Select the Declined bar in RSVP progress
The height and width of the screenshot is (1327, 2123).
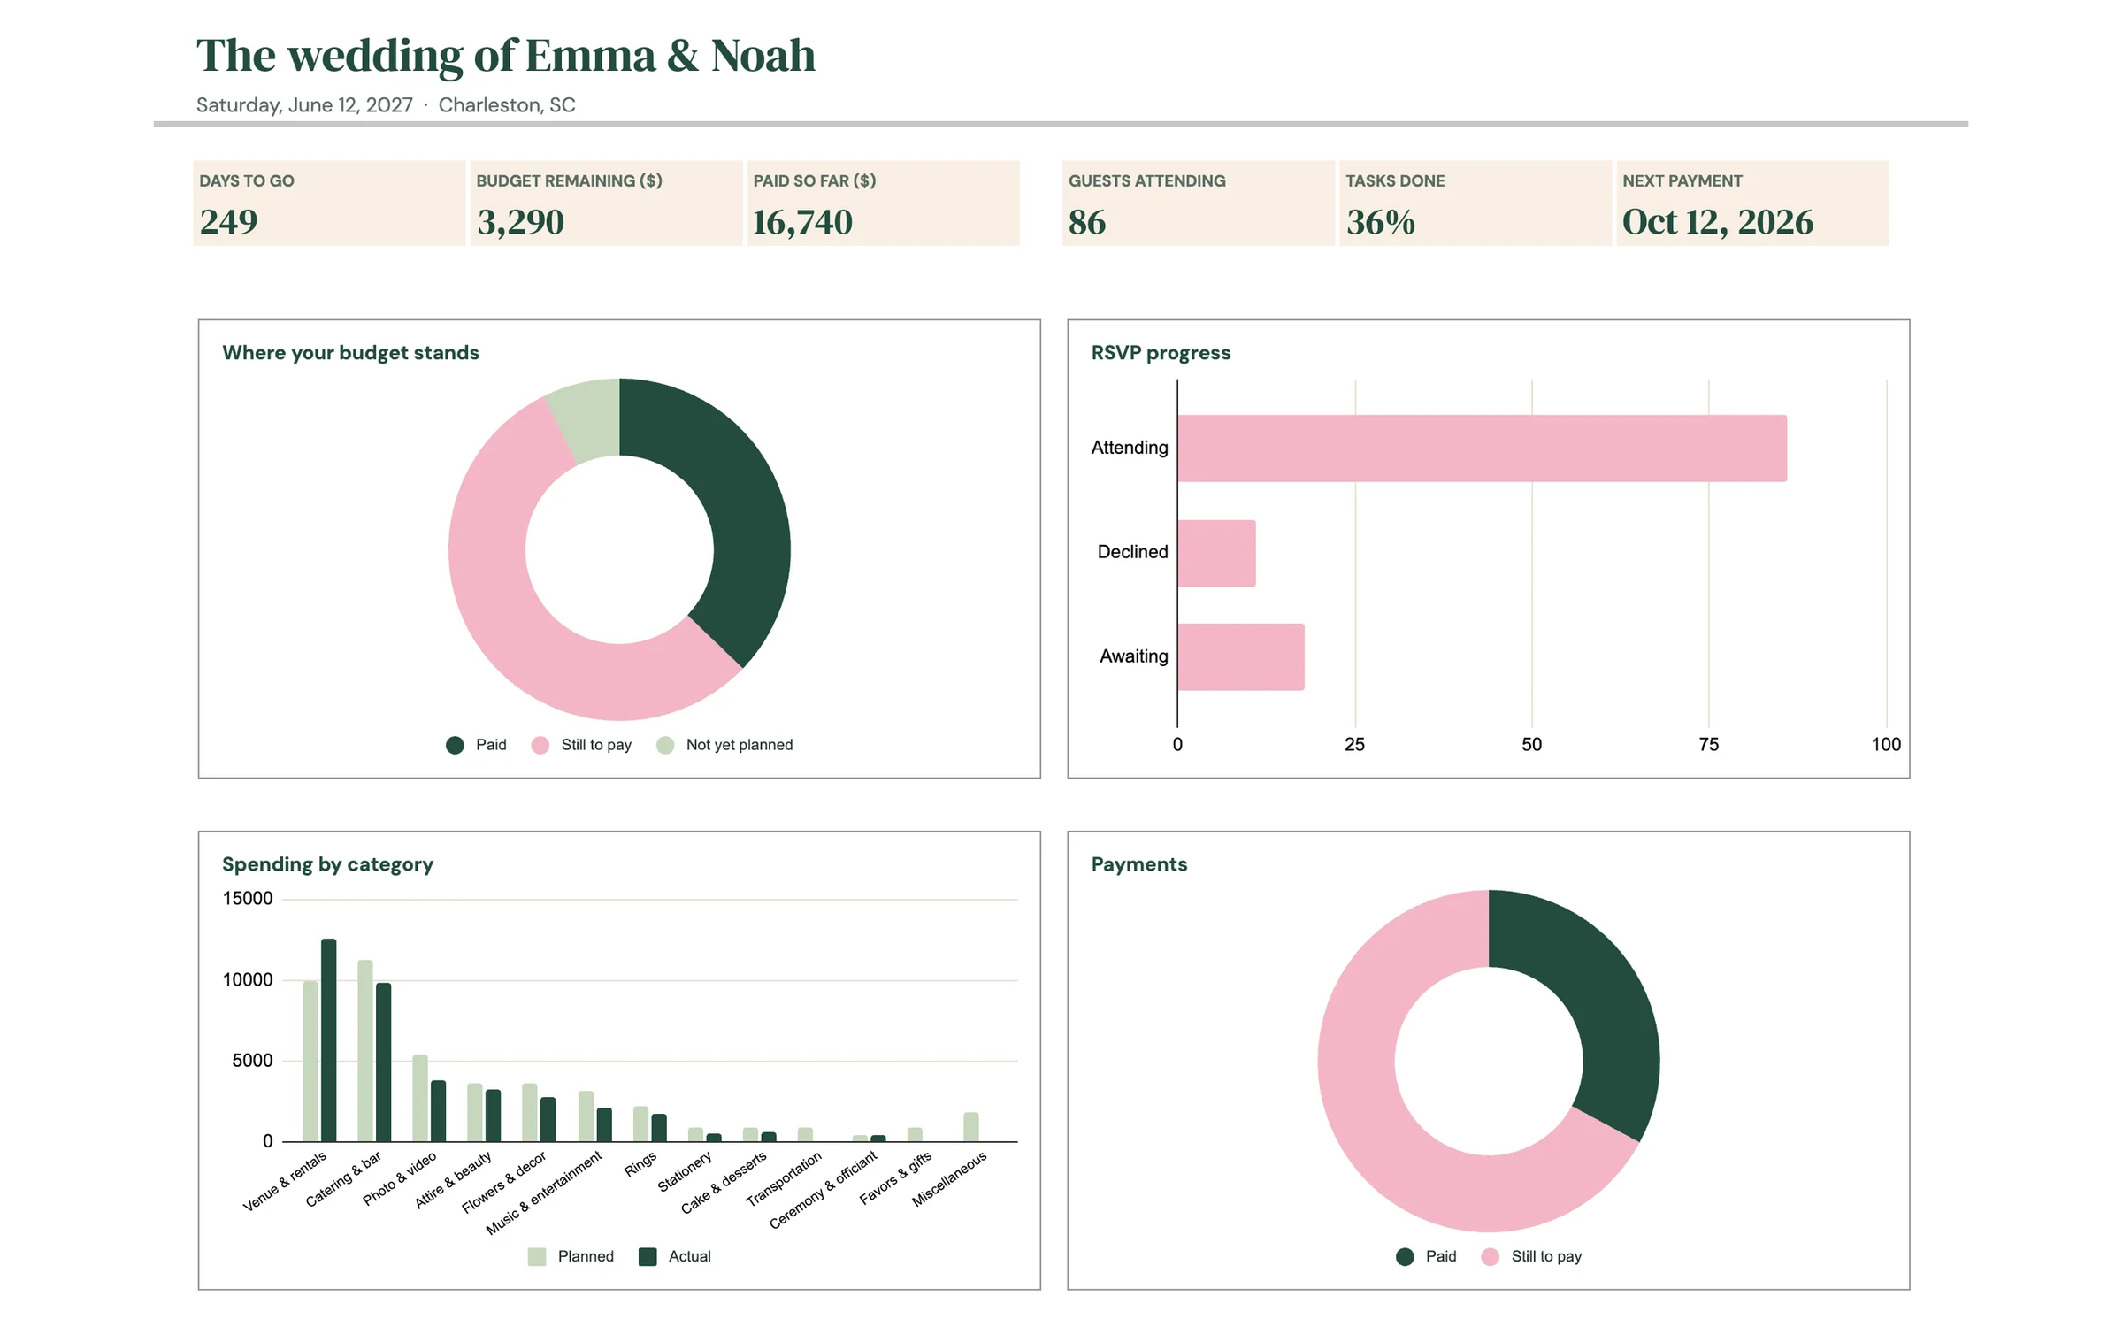pos(1216,553)
